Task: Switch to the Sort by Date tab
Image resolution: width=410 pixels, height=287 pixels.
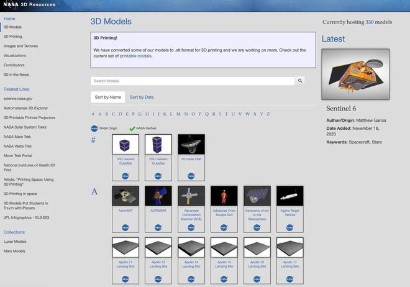Action: click(142, 98)
